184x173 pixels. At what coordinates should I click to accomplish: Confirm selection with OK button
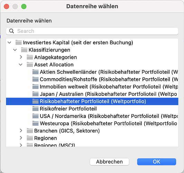tap(157, 162)
